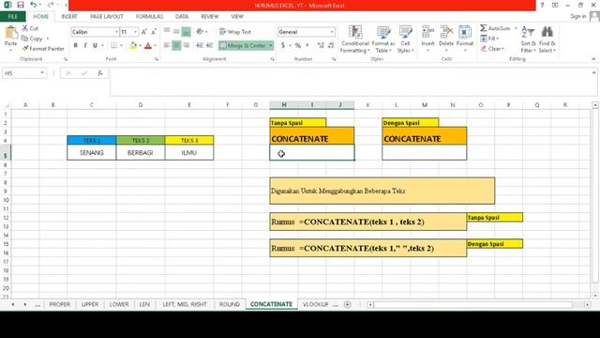Open the font name Calibri dropdown
The image size is (600, 338).
coord(116,32)
